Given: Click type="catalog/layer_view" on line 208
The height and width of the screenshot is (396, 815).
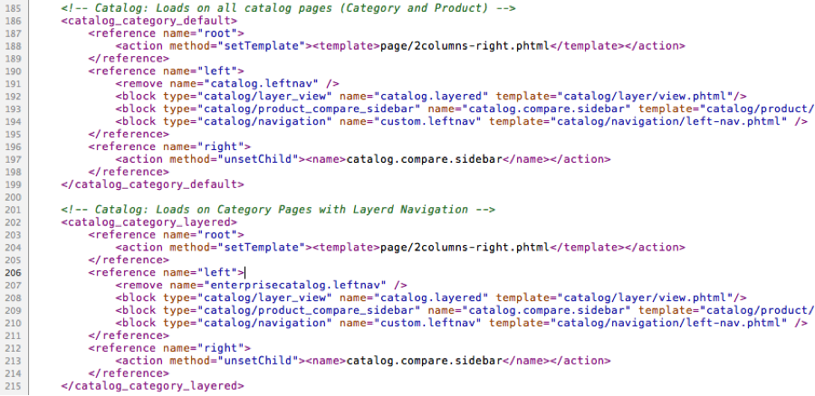Looking at the screenshot, I should (247, 297).
